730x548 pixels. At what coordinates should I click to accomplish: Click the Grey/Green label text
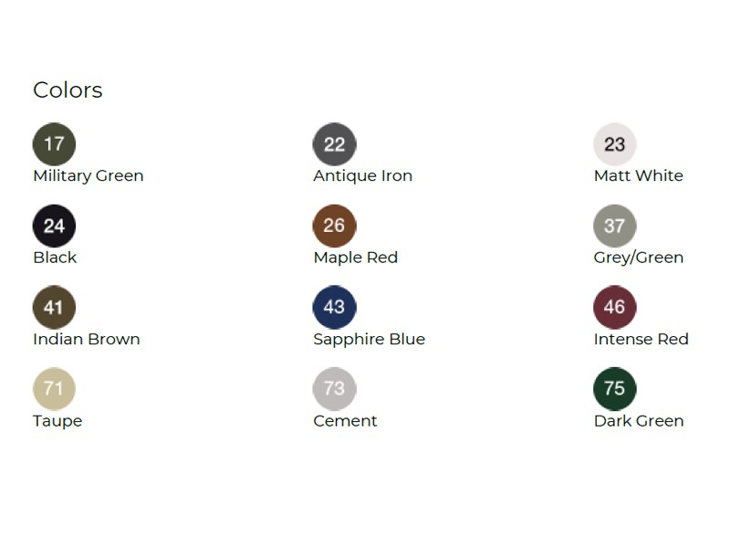pos(638,258)
